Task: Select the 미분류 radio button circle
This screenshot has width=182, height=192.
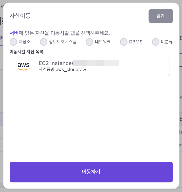Action: [x=156, y=42]
